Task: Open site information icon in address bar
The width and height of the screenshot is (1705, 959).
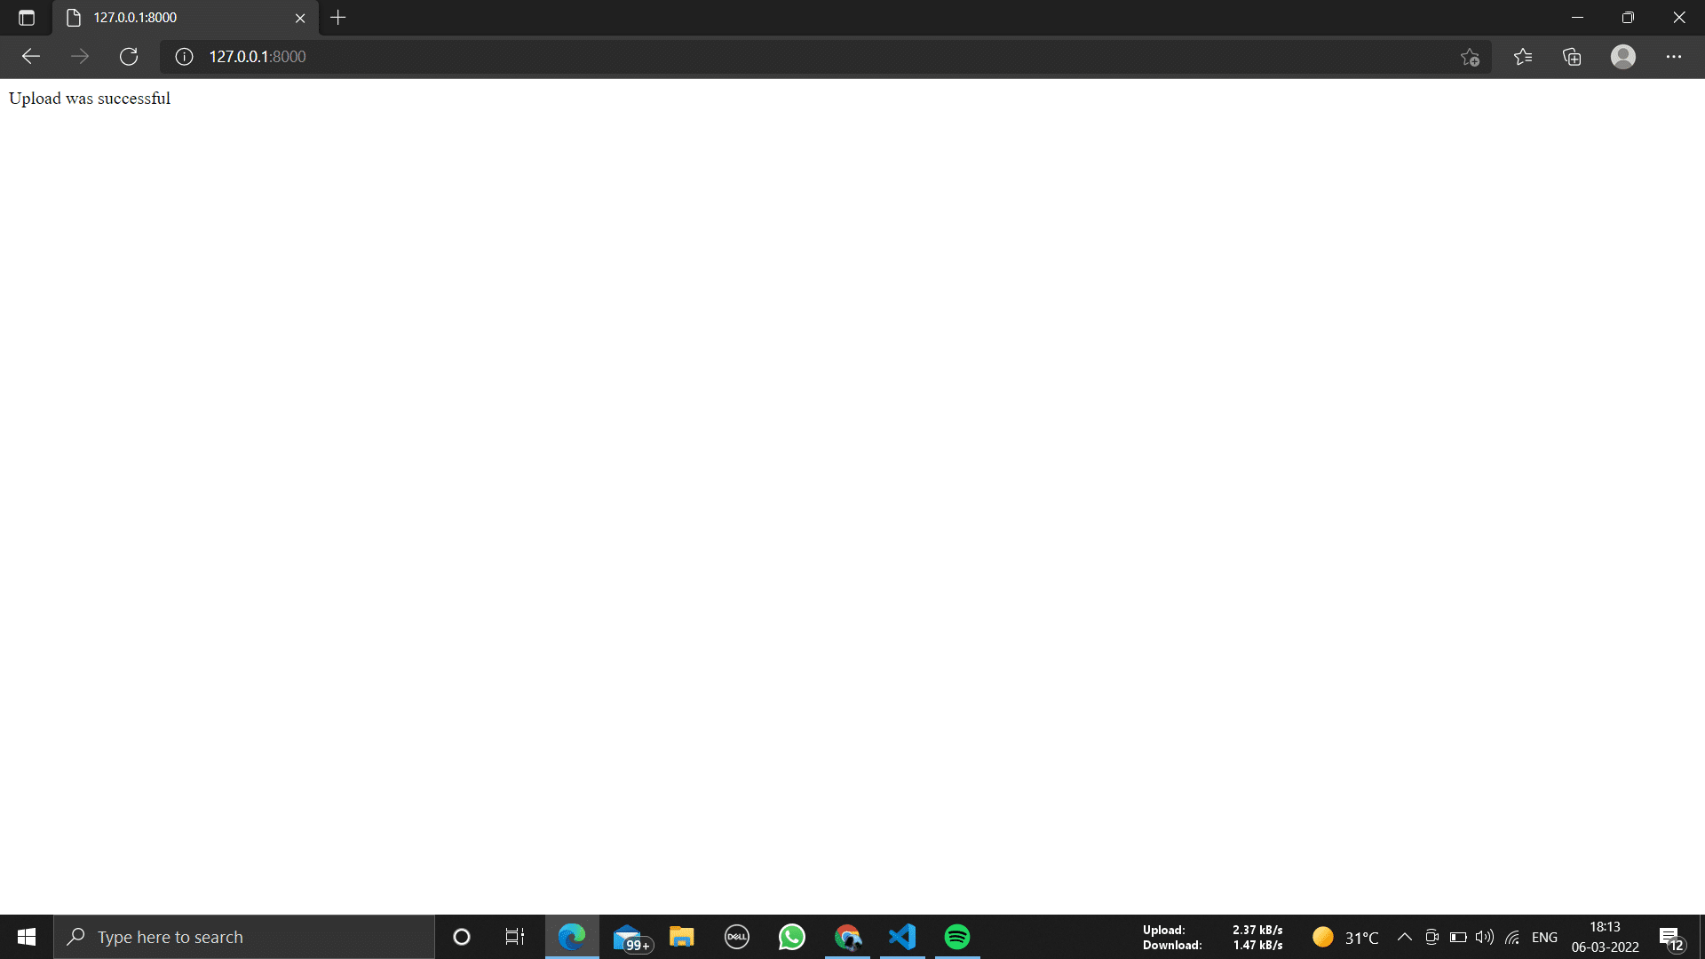Action: [184, 57]
